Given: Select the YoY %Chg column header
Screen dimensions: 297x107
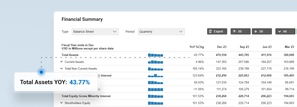Looking at the screenshot, I should [x=196, y=47].
